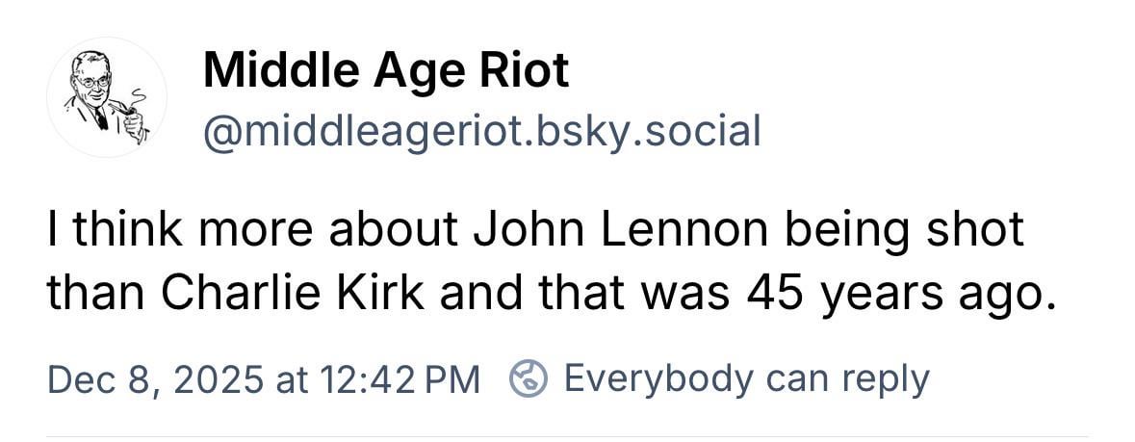Click the first line of the post text
The height and width of the screenshot is (442, 1135).
click(534, 233)
